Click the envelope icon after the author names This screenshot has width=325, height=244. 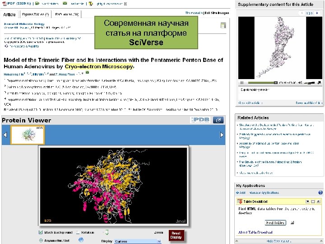click(87, 72)
